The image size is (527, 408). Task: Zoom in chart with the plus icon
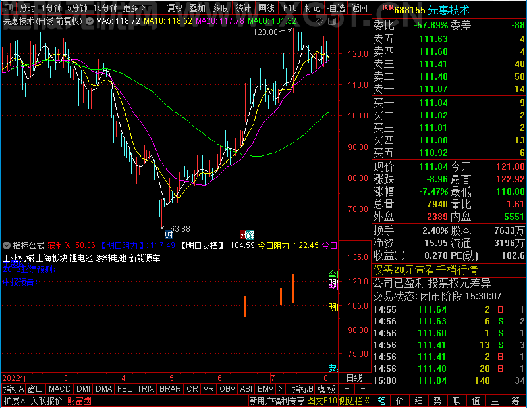347,389
